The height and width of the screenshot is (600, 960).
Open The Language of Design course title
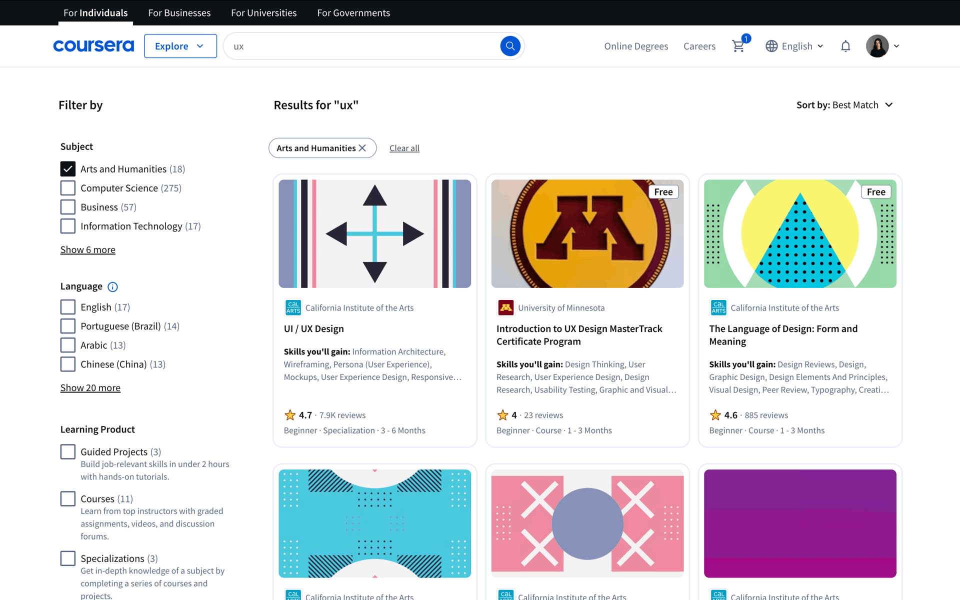(x=783, y=335)
